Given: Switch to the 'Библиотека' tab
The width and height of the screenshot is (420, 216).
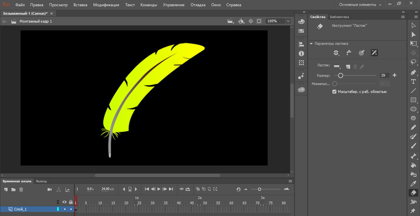Looking at the screenshot, I should pos(339,17).
